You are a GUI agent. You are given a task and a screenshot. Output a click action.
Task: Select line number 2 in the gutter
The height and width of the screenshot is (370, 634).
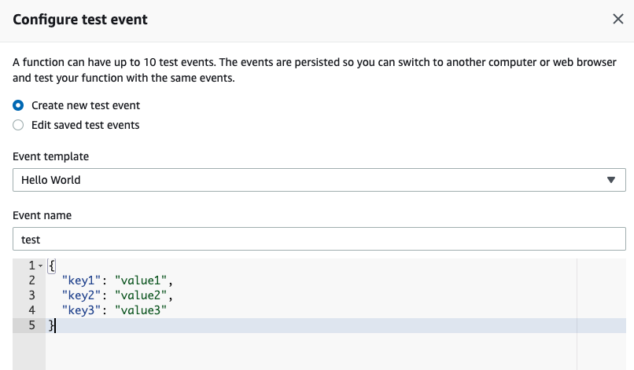(32, 280)
